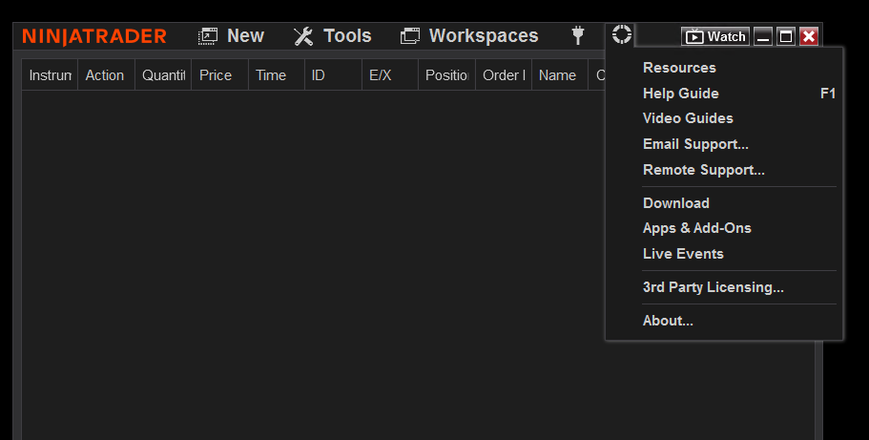The width and height of the screenshot is (869, 440).
Task: Open 3rd Party Licensing dialog
Action: 714,287
